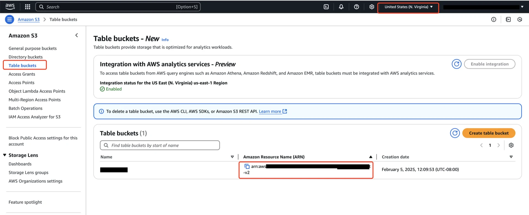Image resolution: width=529 pixels, height=215 pixels.
Task: Open Access Grants
Action: pos(22,74)
